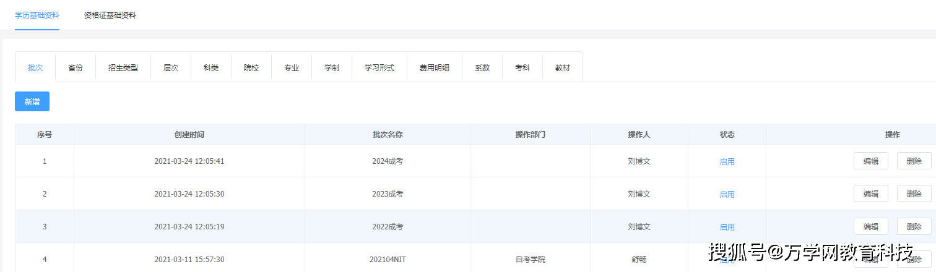936x272 pixels.
Task: Open the 费用明细 sub-tab
Action: [x=435, y=68]
